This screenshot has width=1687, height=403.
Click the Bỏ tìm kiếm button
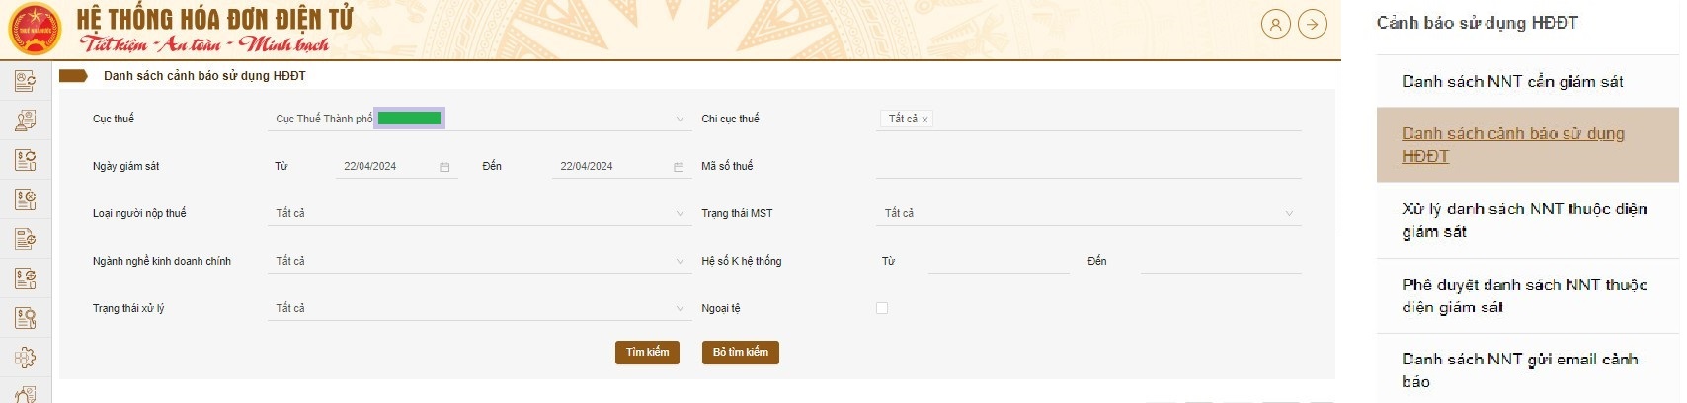[741, 353]
